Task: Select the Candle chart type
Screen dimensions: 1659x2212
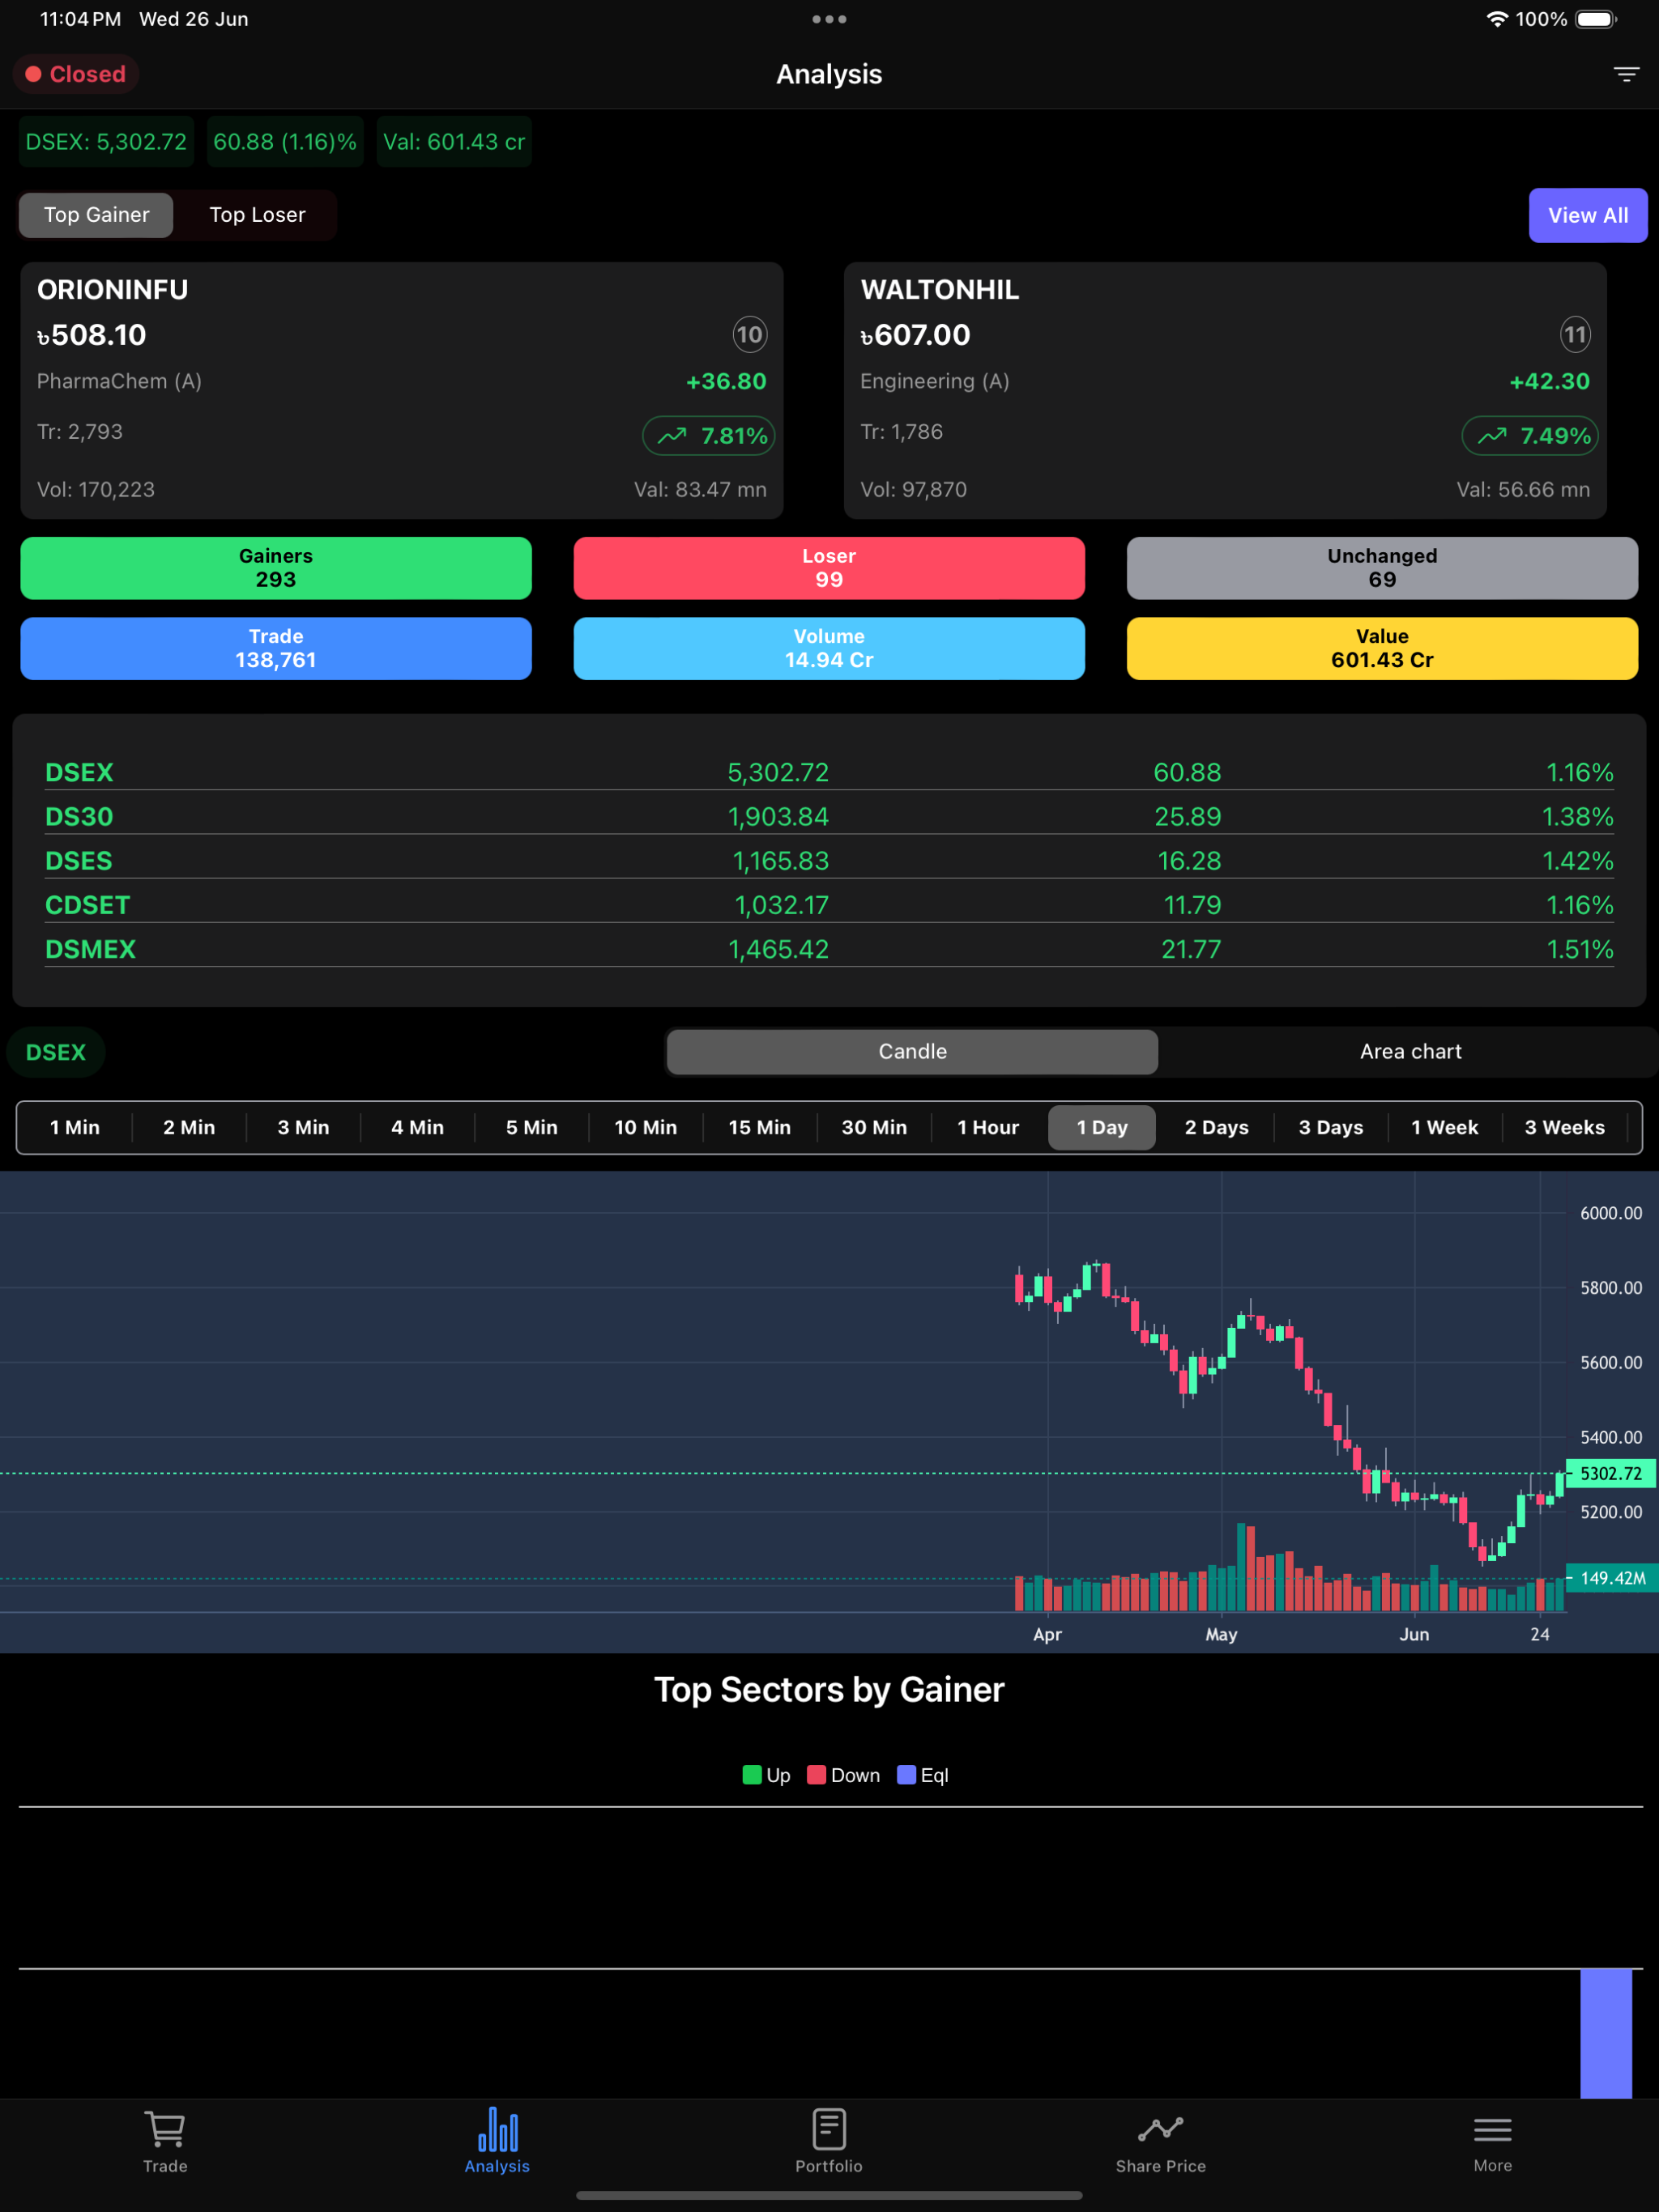Action: pyautogui.click(x=913, y=1051)
